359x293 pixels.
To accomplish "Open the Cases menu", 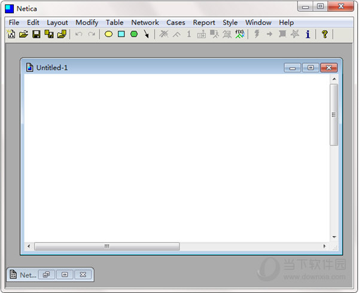I will 175,22.
